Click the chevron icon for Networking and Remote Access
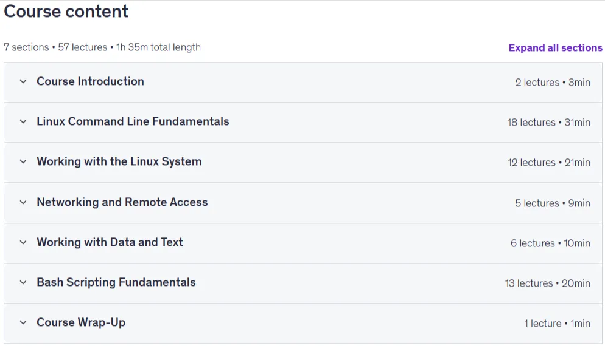 click(23, 202)
